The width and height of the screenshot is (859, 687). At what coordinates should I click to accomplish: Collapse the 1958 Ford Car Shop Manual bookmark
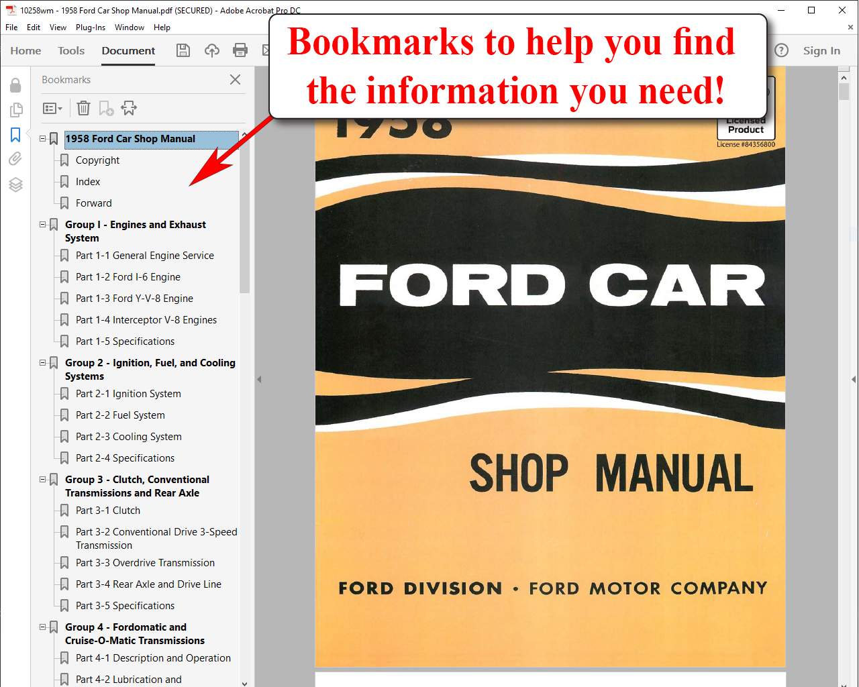pyautogui.click(x=43, y=139)
